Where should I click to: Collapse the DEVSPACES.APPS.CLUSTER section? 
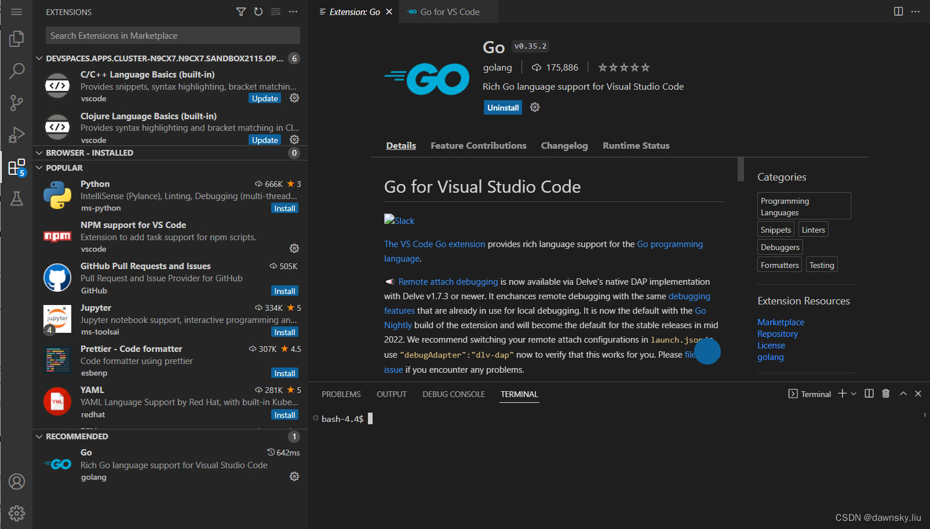[x=39, y=58]
